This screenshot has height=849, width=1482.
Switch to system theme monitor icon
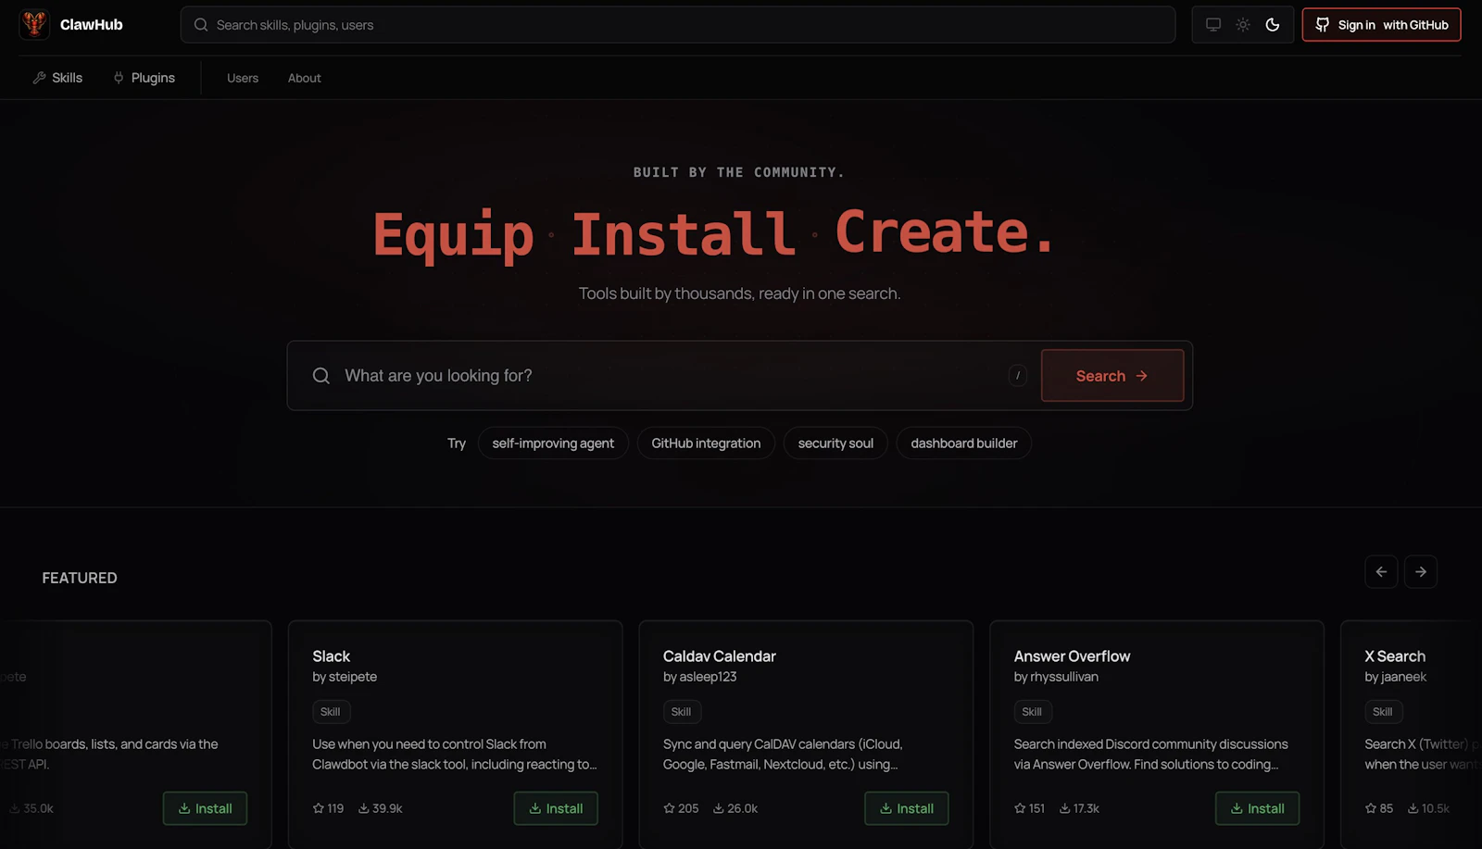1213,25
